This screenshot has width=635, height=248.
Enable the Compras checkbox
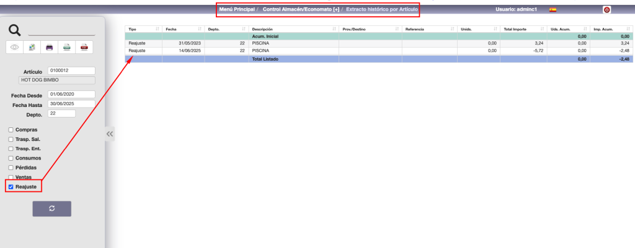click(x=11, y=130)
